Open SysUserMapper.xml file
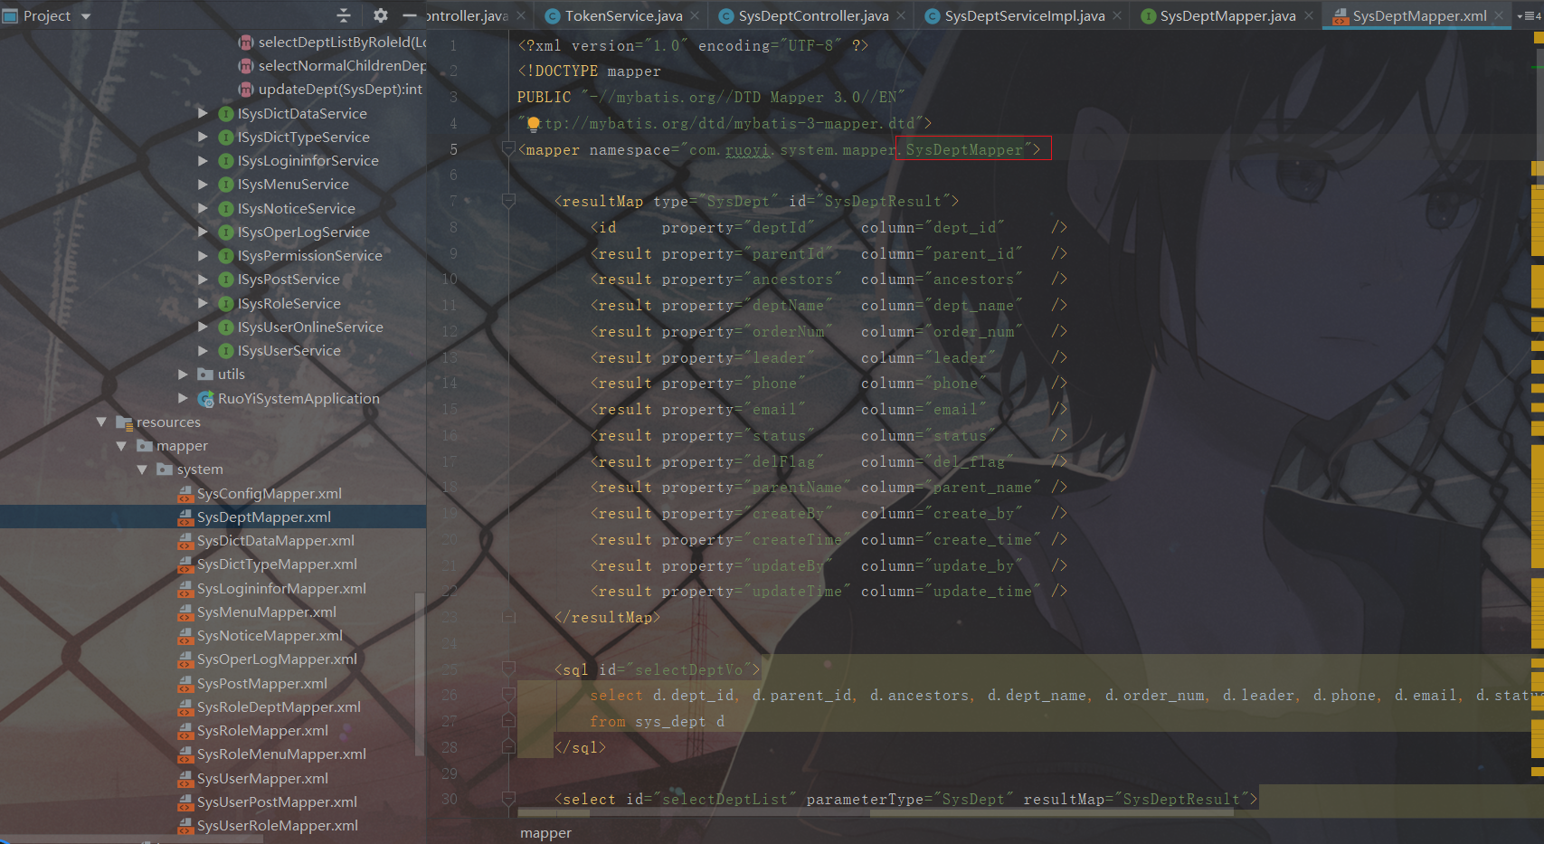1544x844 pixels. 262,778
